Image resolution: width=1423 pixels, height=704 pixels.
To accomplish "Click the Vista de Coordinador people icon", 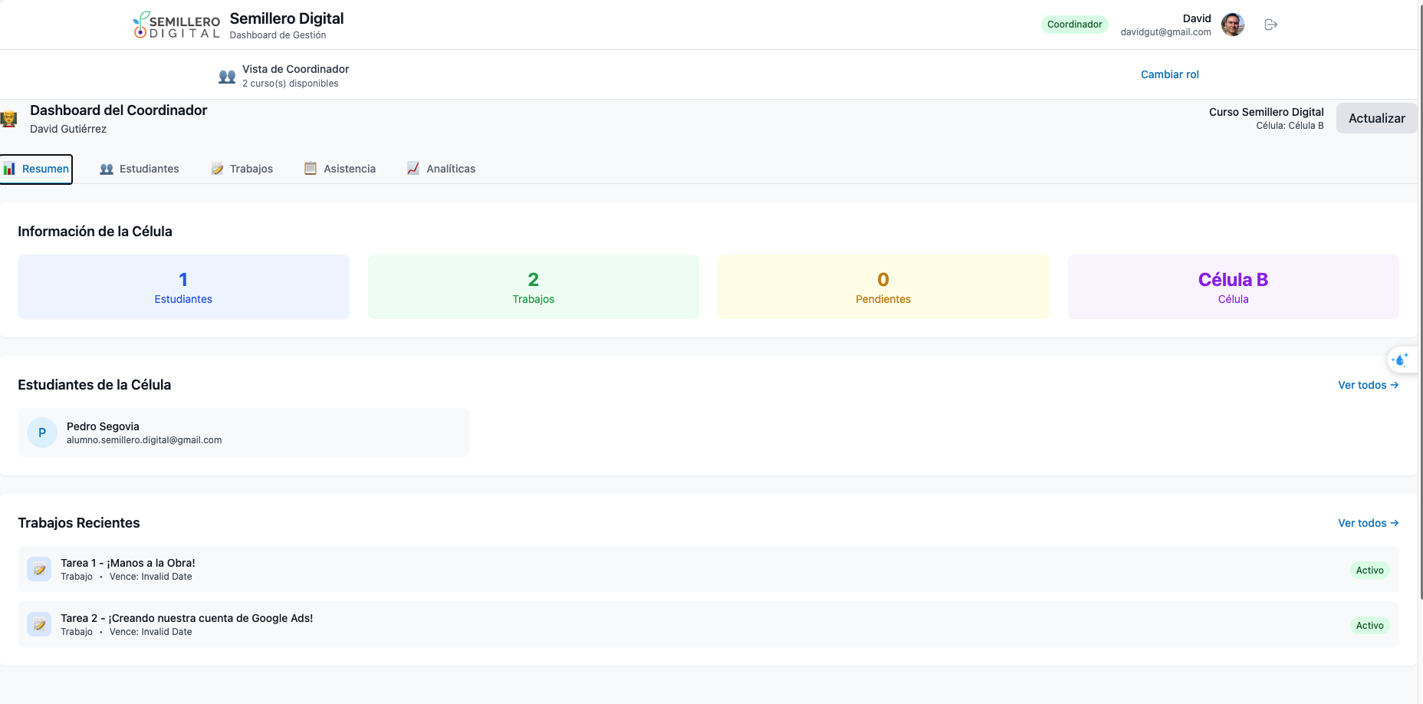I will pos(227,76).
